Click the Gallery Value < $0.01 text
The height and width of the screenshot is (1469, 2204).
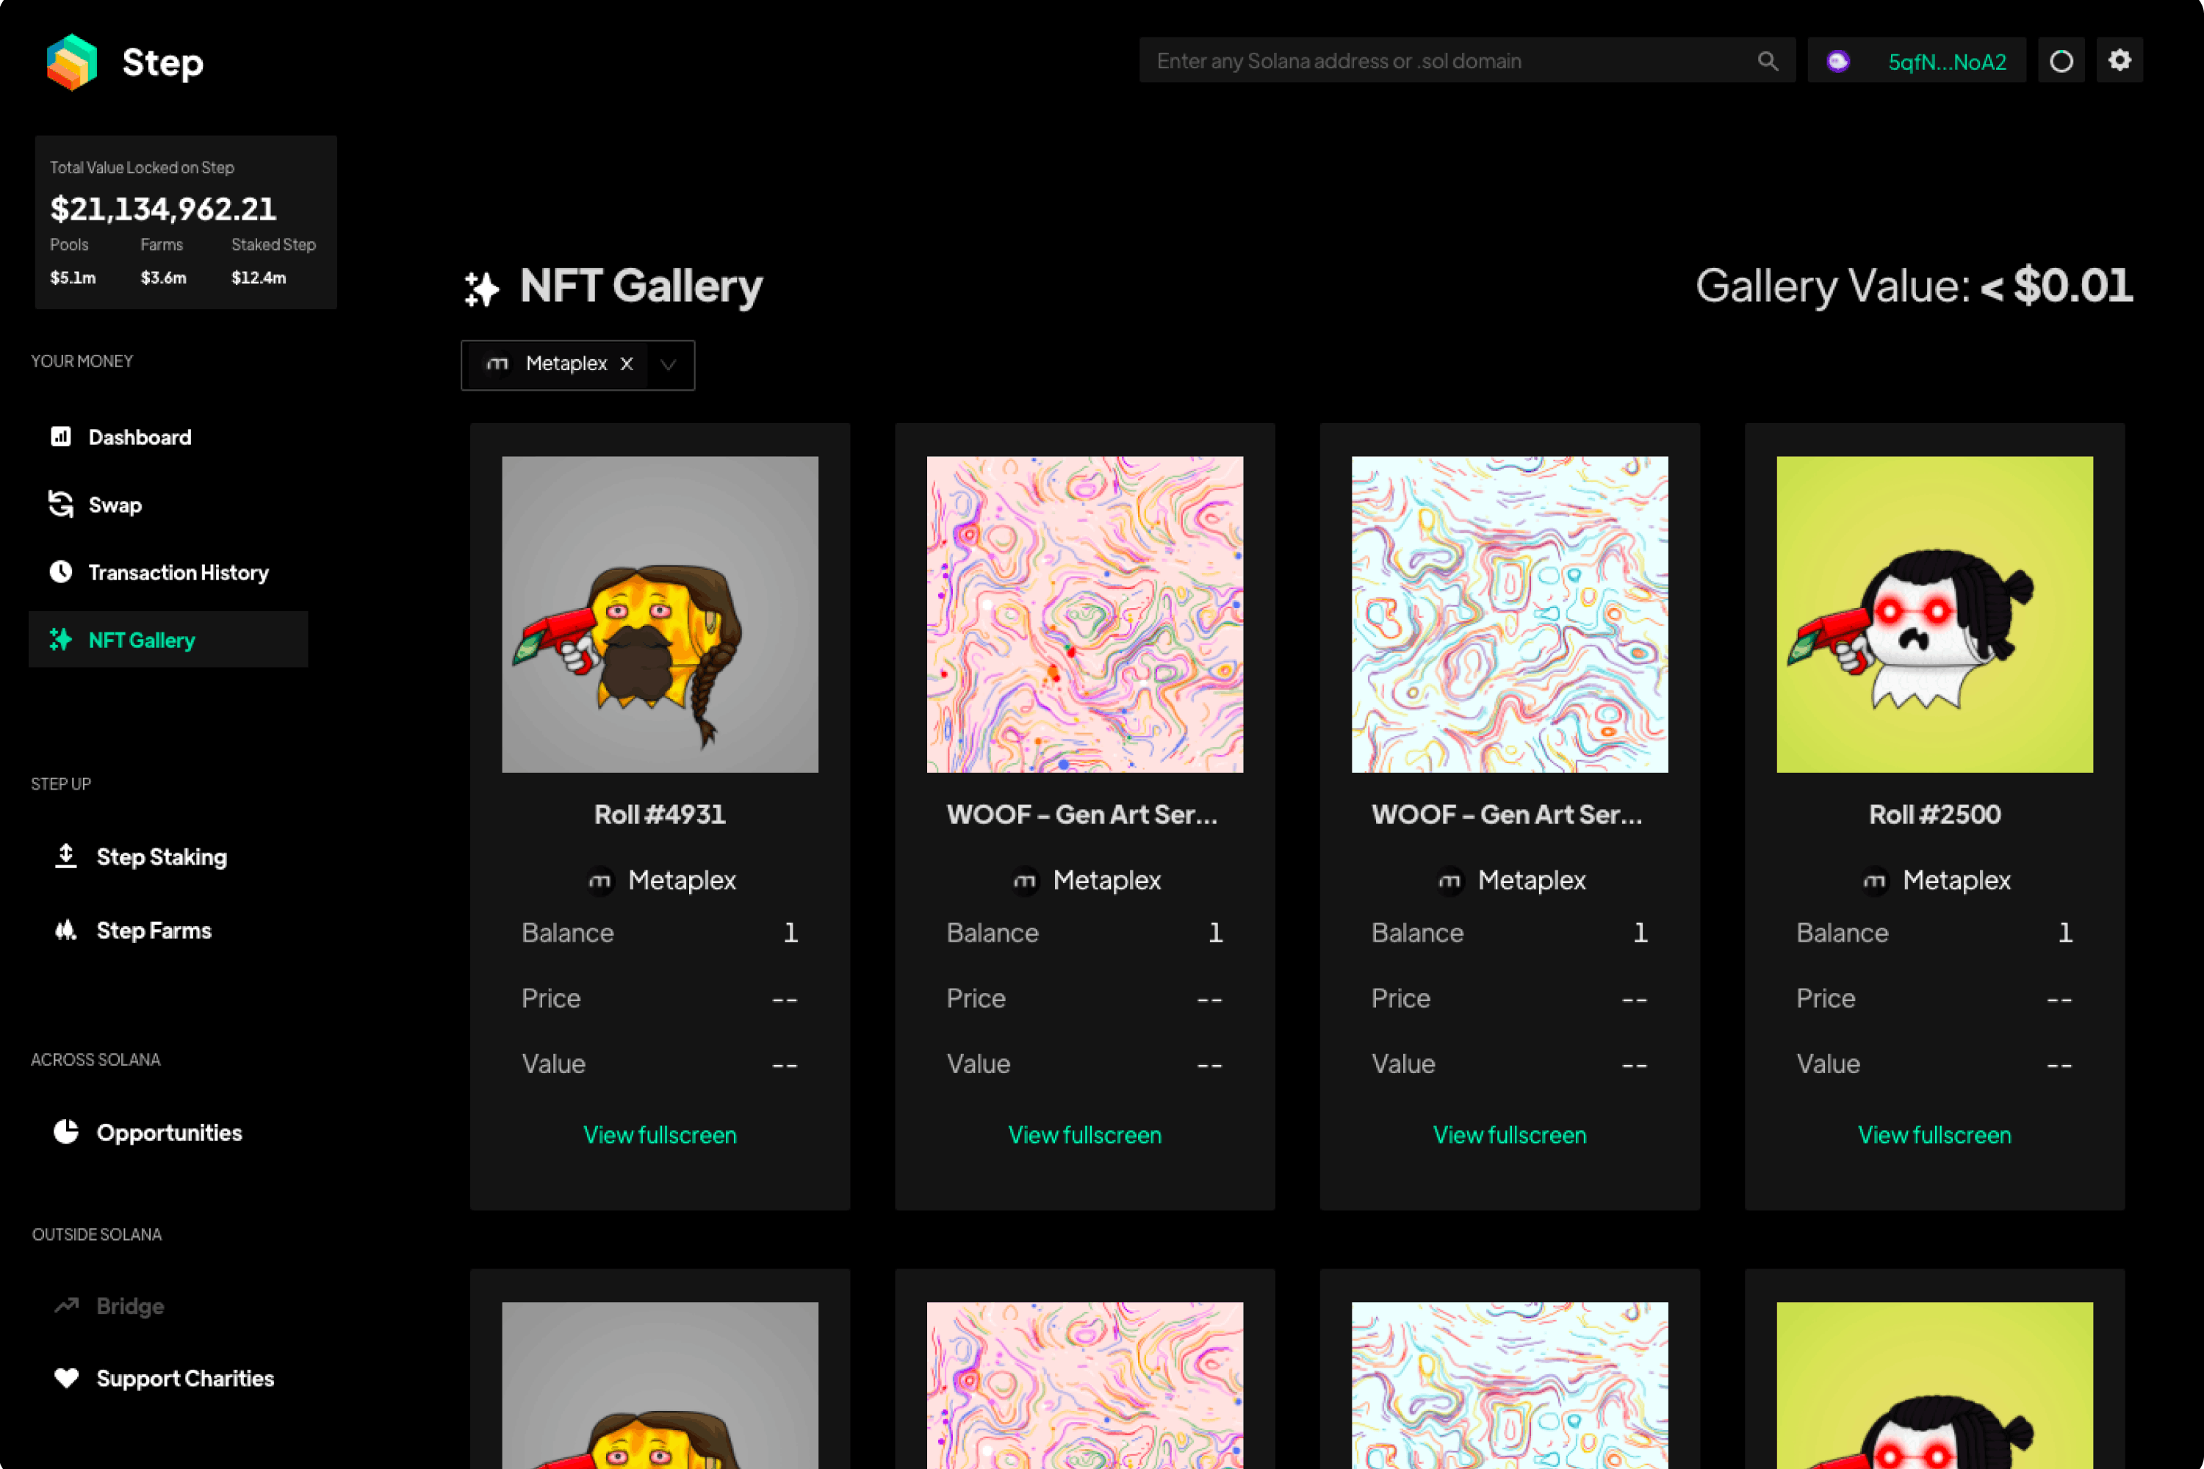coord(1914,285)
